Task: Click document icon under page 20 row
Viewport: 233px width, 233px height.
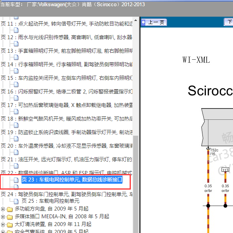Action: 16,152
